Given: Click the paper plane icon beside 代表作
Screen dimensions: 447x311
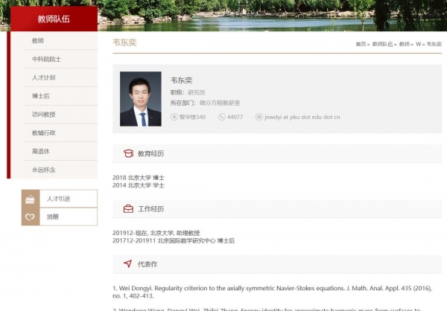Looking at the screenshot, I should point(127,264).
